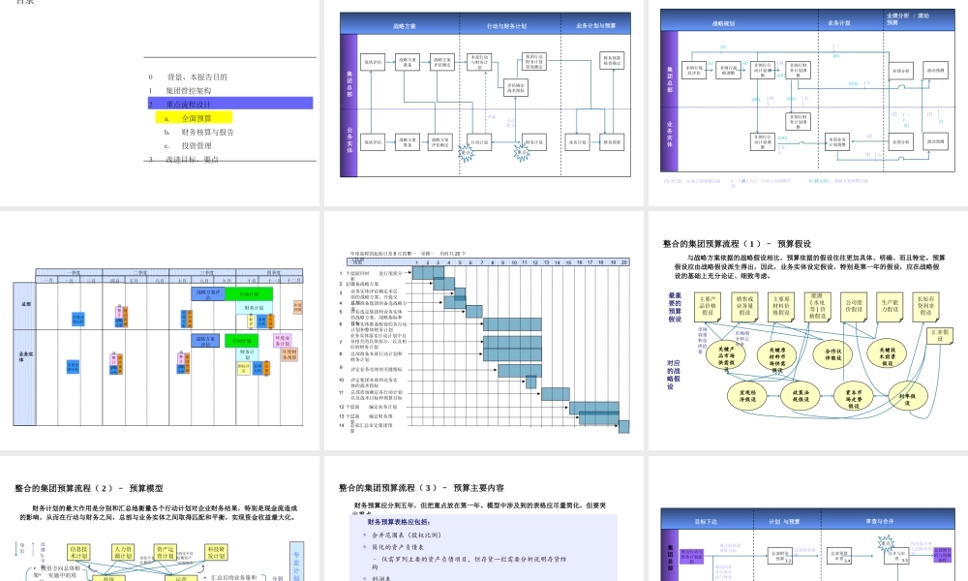The width and height of the screenshot is (968, 581).
Task: Click the '审查与合并' column header
Action: click(880, 522)
